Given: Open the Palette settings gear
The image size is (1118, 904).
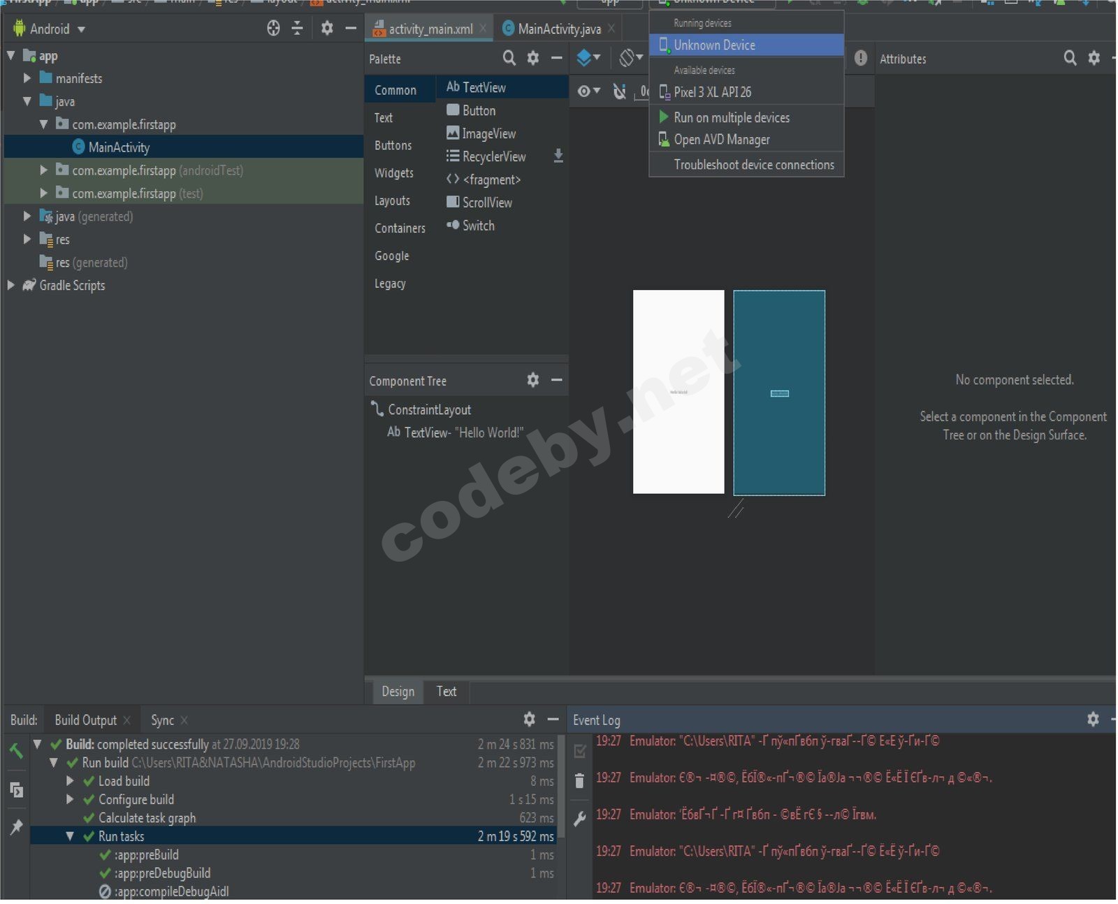Looking at the screenshot, I should tap(533, 59).
